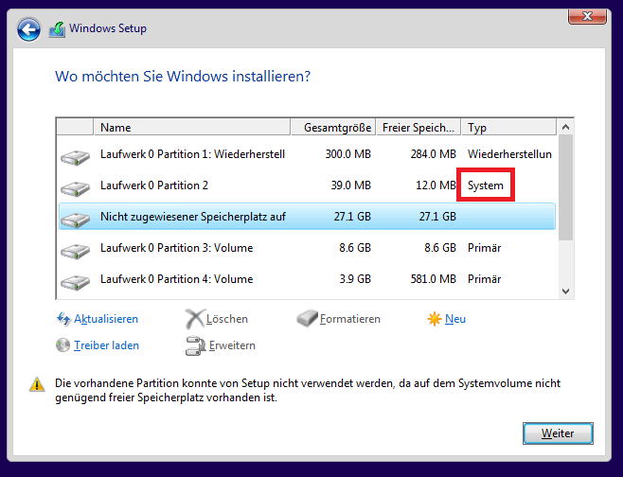Click the 284.0 MB free space cell
The image size is (623, 477).
click(x=434, y=154)
